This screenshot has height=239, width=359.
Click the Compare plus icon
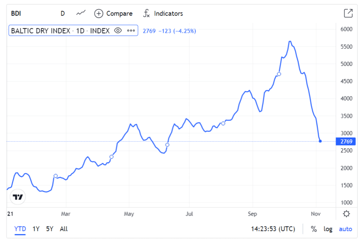(99, 14)
